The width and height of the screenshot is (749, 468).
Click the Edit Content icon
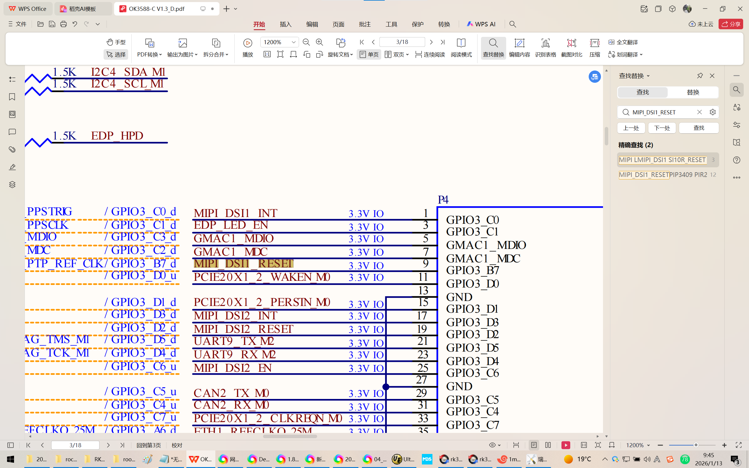(x=519, y=43)
